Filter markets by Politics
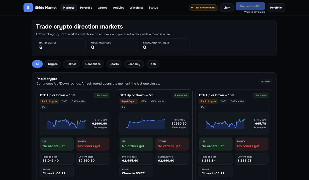Image resolution: width=309 pixels, height=180 pixels. [71, 64]
